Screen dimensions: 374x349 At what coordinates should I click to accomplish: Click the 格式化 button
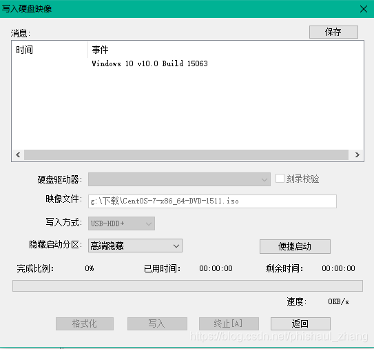click(x=85, y=323)
